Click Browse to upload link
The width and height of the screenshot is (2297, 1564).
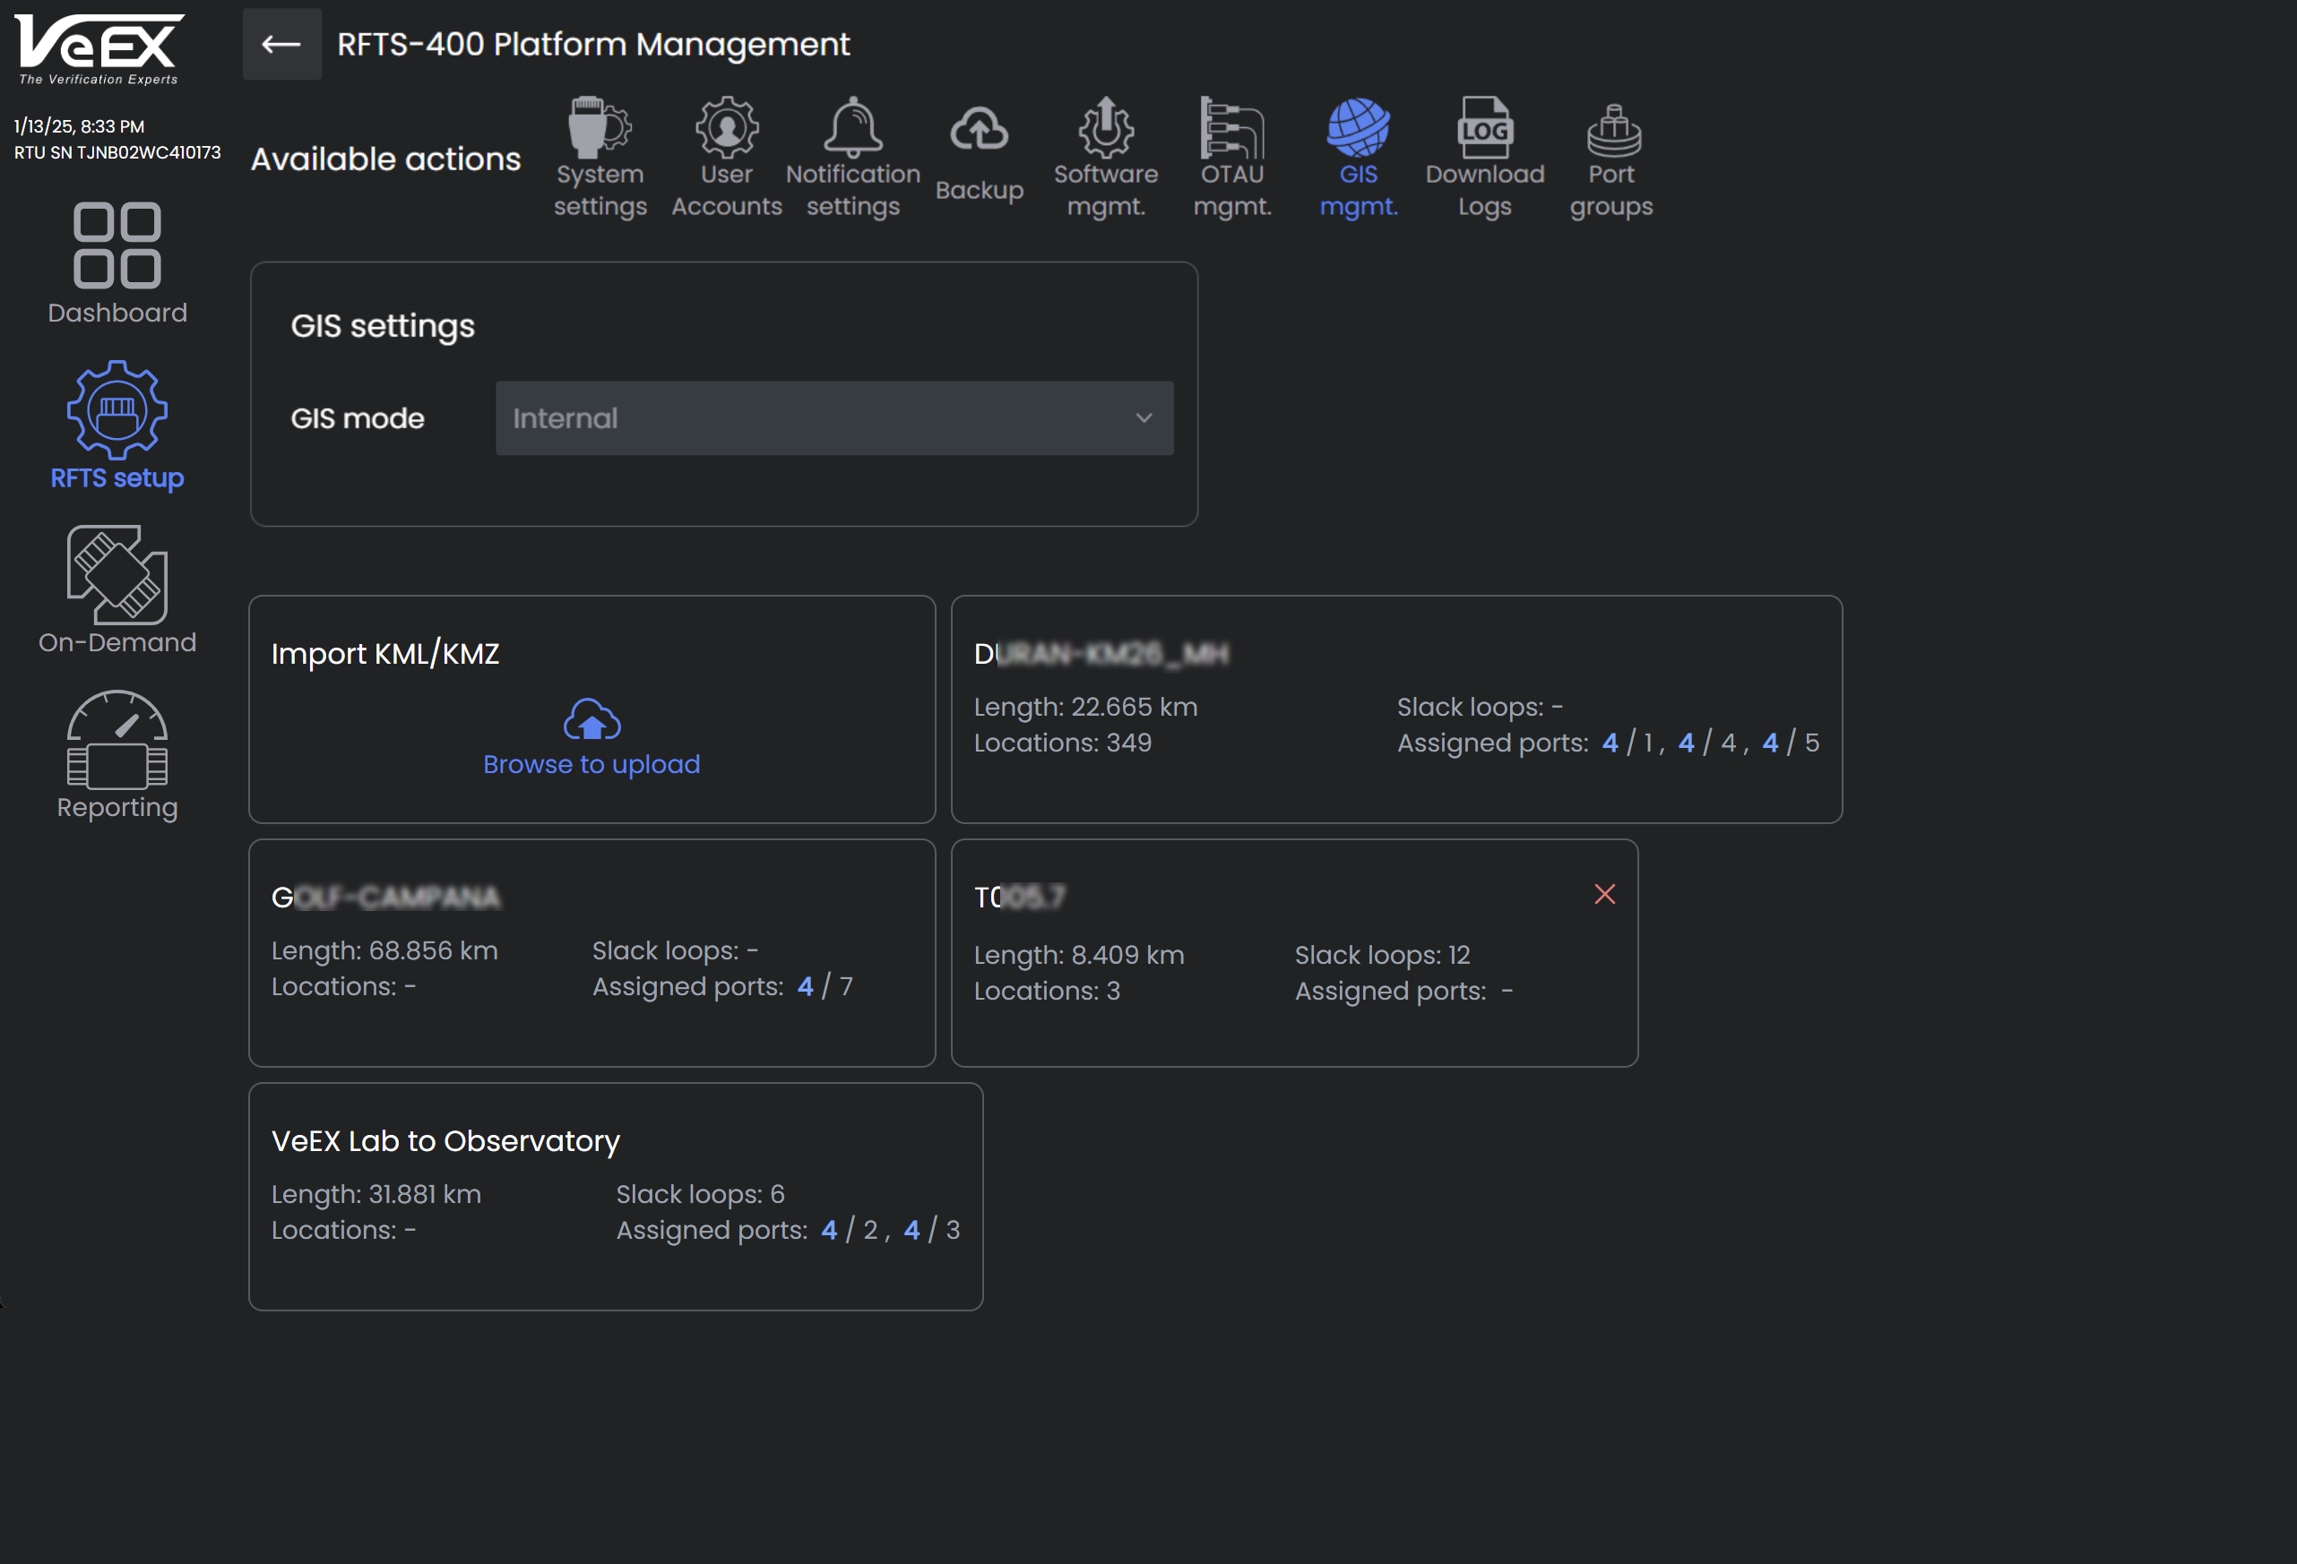pyautogui.click(x=591, y=764)
